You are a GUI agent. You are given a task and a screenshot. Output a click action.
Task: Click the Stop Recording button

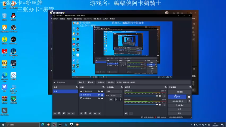pyautogui.click(x=177, y=97)
